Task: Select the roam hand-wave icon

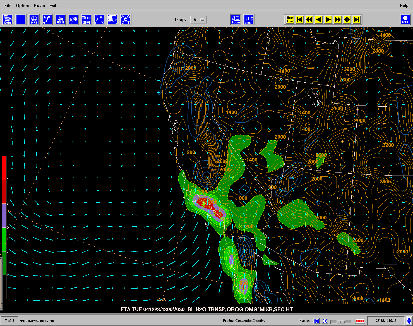Action: tap(73, 20)
